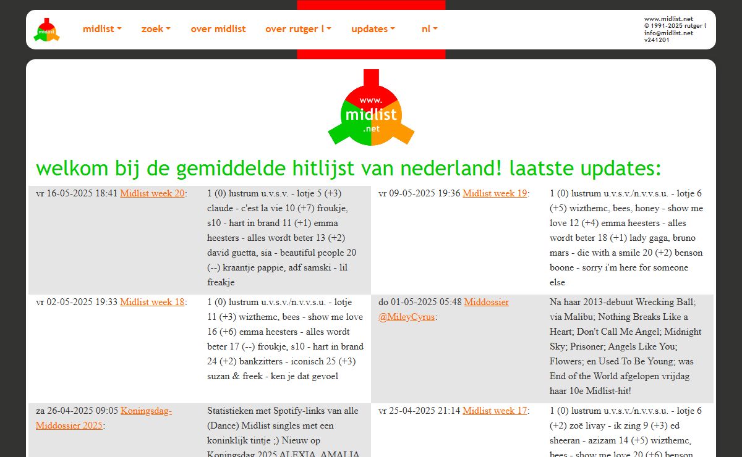Open the Midlist week 18 link
This screenshot has width=742, height=457.
[x=152, y=302]
